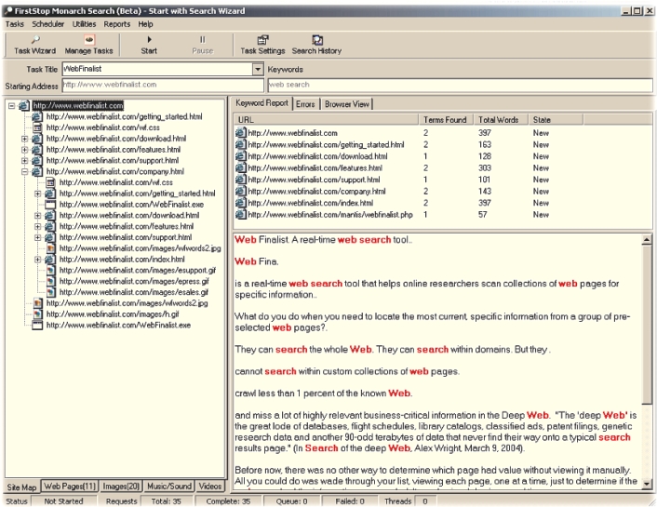Expand index.html node under company.html
The width and height of the screenshot is (657, 507).
point(38,260)
